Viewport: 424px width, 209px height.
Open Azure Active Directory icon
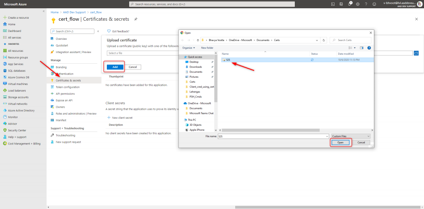(5, 111)
